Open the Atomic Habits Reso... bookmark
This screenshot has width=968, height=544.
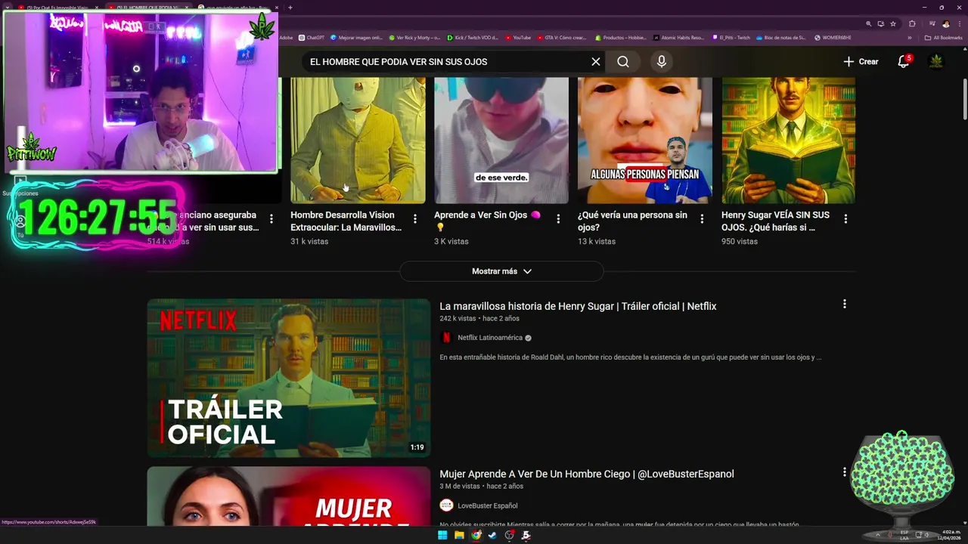679,38
